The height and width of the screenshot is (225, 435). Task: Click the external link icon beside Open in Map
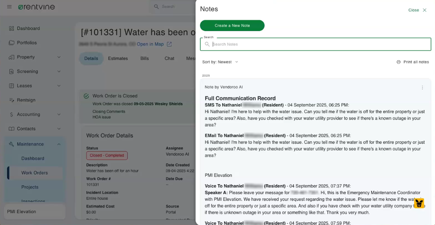pyautogui.click(x=169, y=44)
